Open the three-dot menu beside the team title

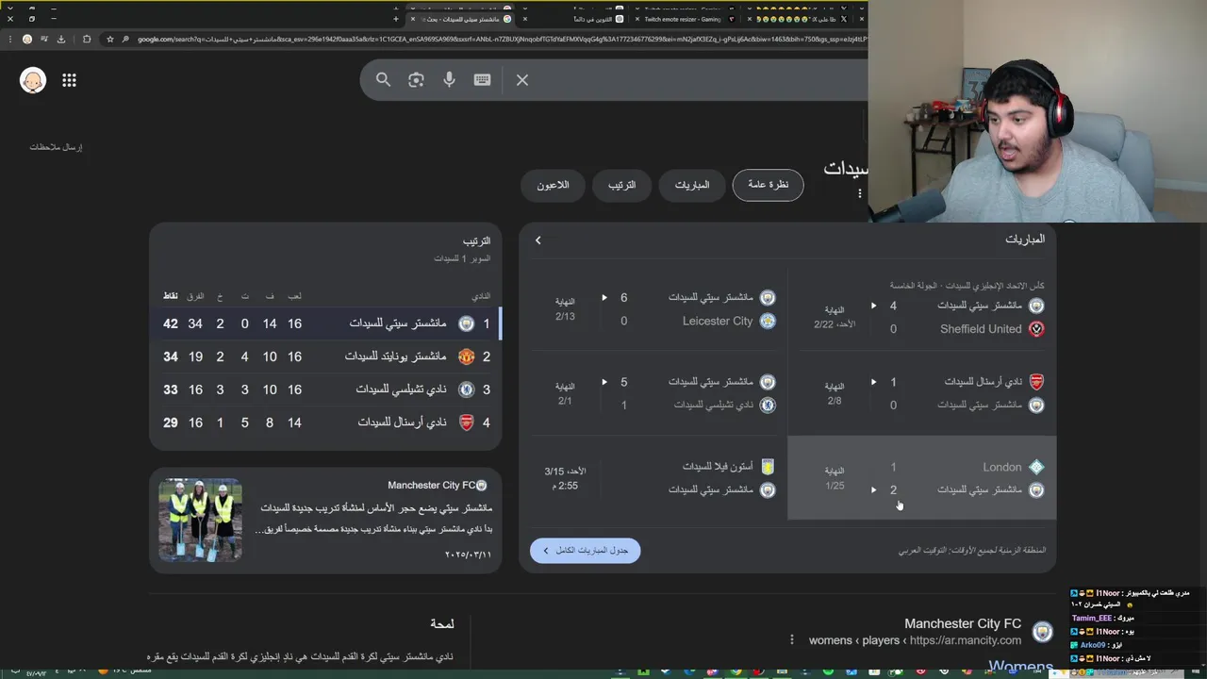(859, 193)
